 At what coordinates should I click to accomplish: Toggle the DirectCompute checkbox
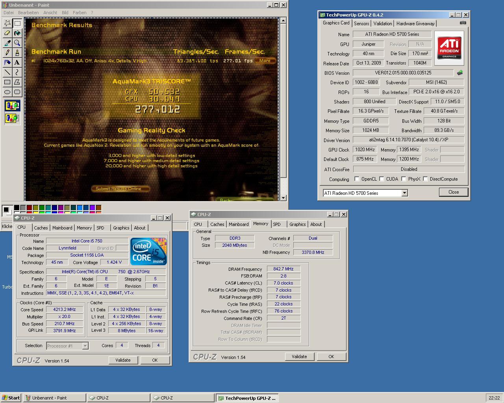pos(425,179)
